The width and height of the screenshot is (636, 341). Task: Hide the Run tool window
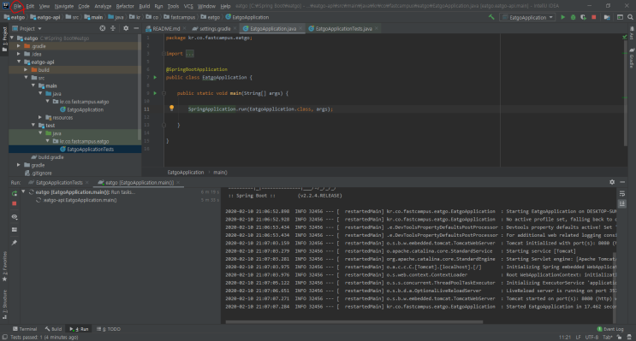622,182
